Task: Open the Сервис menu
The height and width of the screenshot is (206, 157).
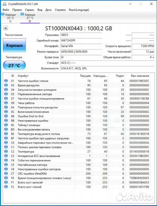Action: pyautogui.click(x=30, y=10)
